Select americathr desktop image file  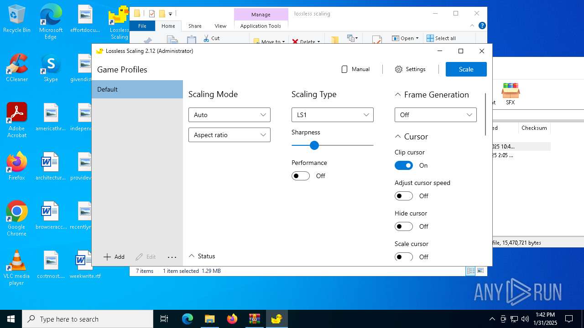click(x=51, y=117)
